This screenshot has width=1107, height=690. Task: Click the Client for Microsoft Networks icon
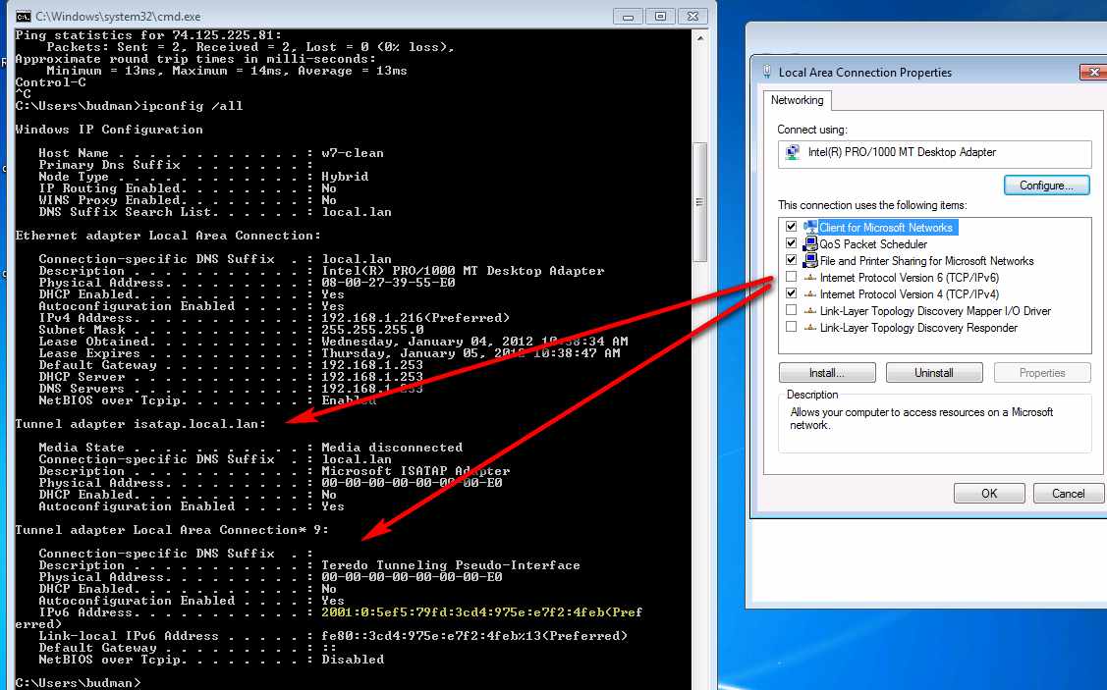click(x=809, y=227)
